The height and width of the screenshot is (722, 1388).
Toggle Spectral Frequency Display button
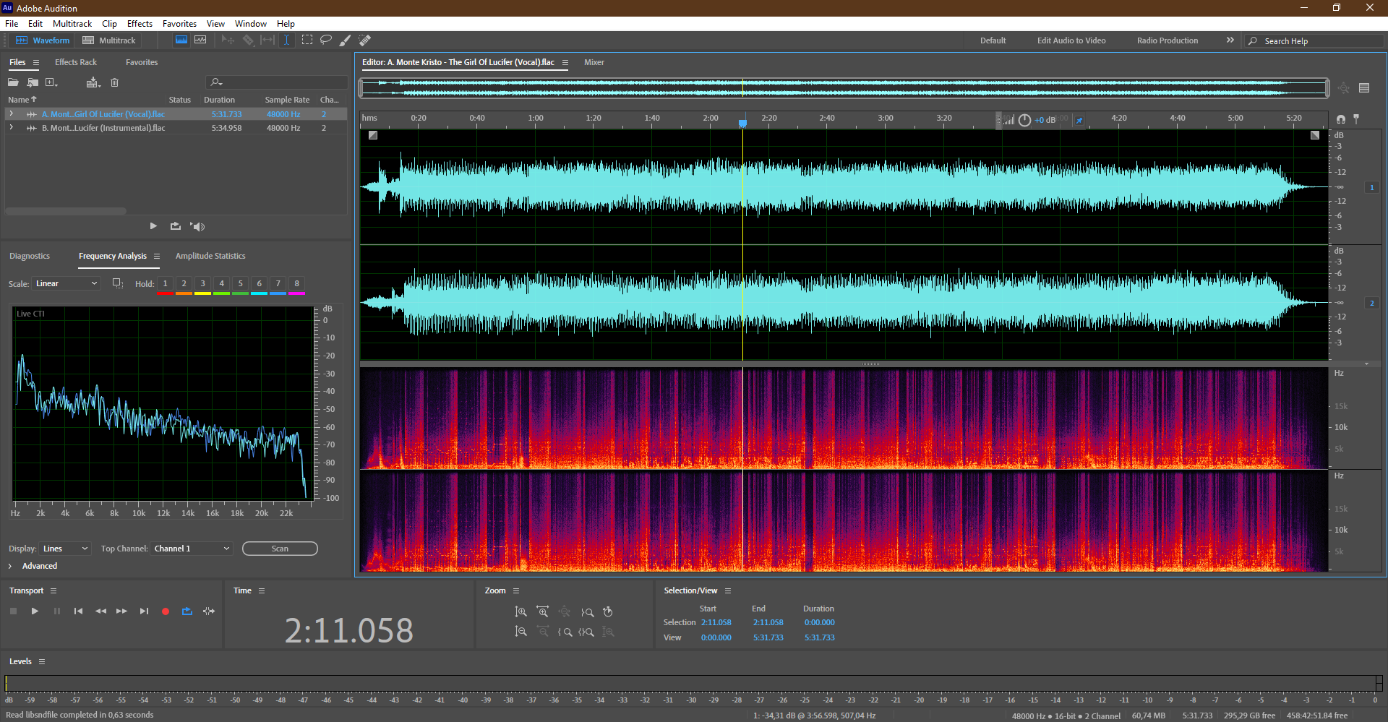tap(181, 40)
